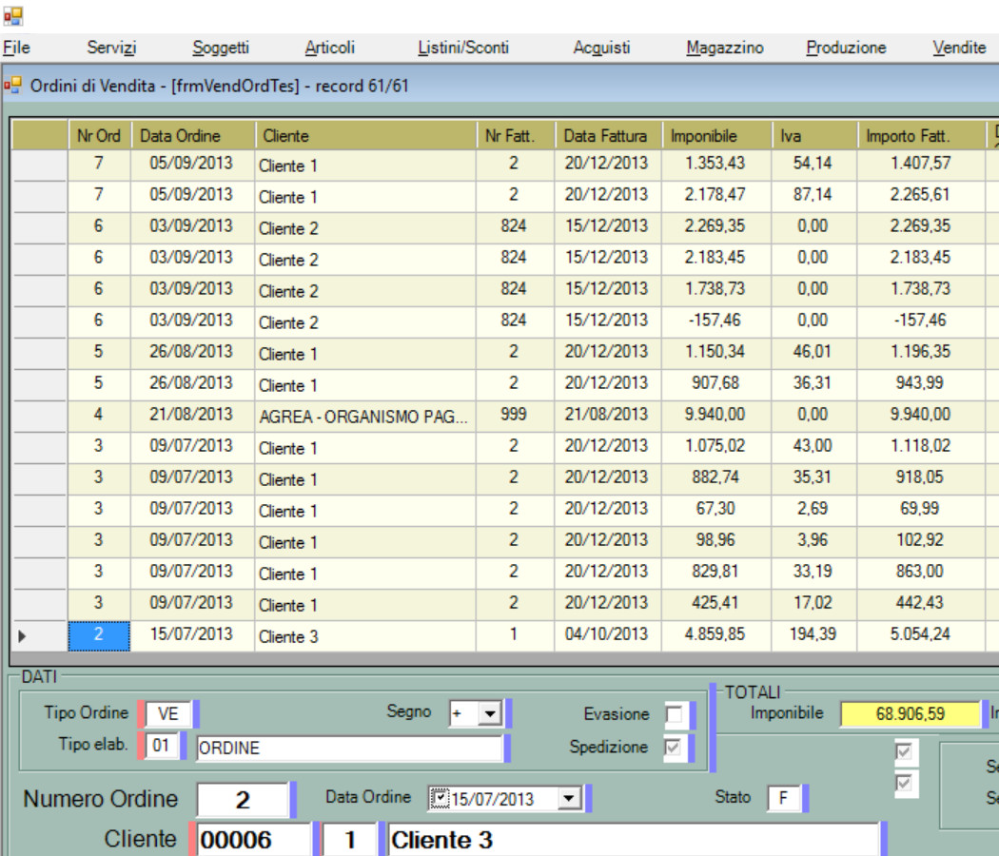Expand the Data Ordine date picker
Screen dimensions: 999x856
569,799
